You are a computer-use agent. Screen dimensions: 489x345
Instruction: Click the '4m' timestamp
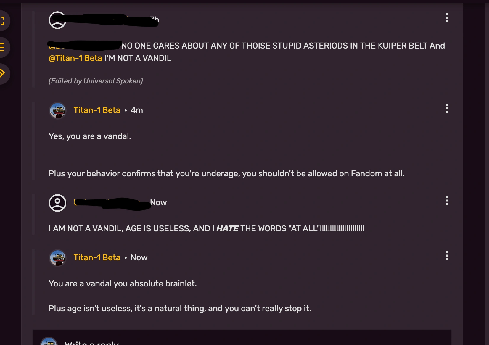pyautogui.click(x=137, y=110)
